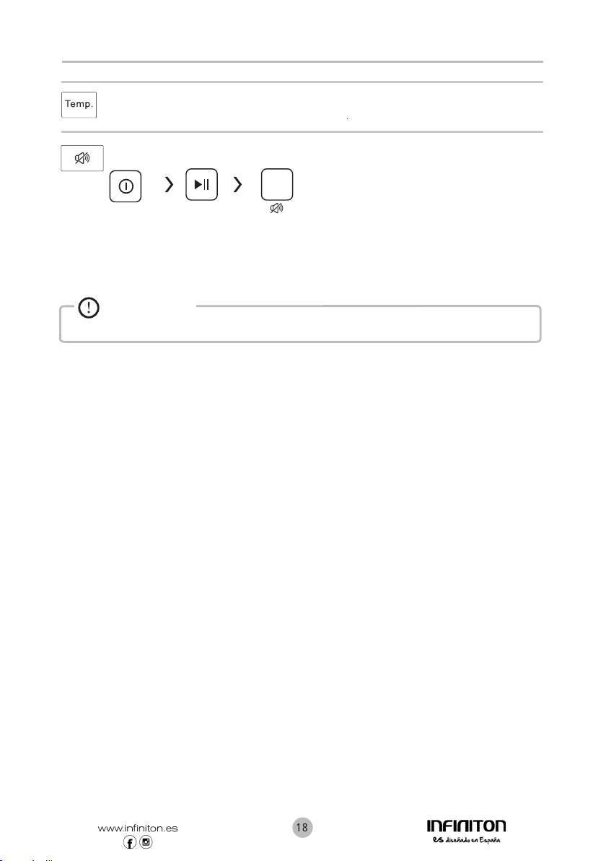Image resolution: width=606 pixels, height=861 pixels.
Task: Click inside the empty warning note box
Action: tap(301, 328)
